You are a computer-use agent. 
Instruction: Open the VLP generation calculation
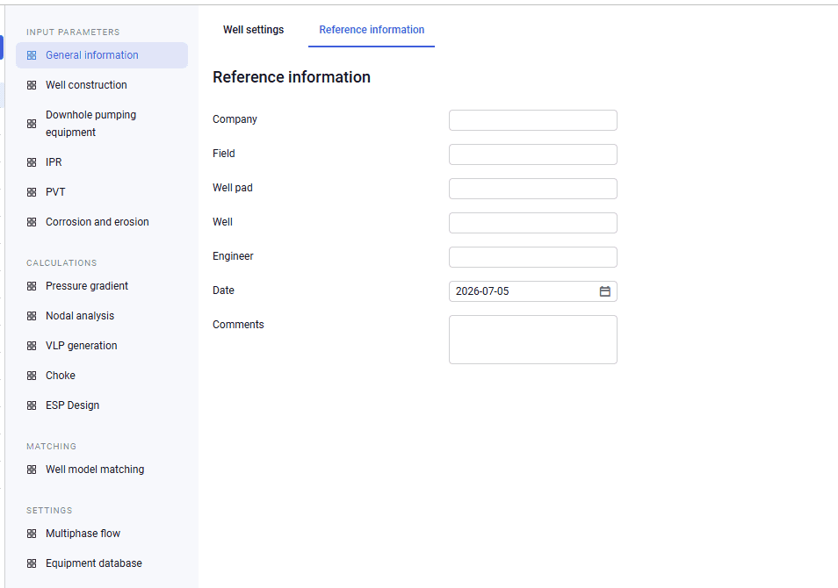coord(102,346)
